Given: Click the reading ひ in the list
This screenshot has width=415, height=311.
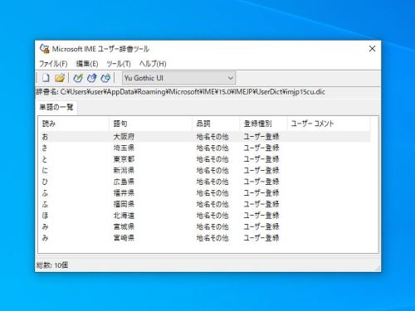Looking at the screenshot, I should [45, 182].
